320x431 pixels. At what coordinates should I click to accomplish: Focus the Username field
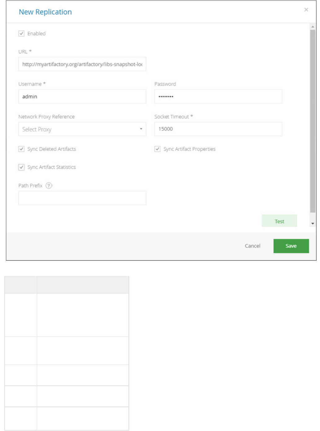point(82,97)
